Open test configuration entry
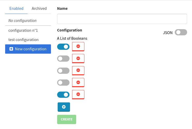This screenshot has width=192, height=129. point(23,40)
